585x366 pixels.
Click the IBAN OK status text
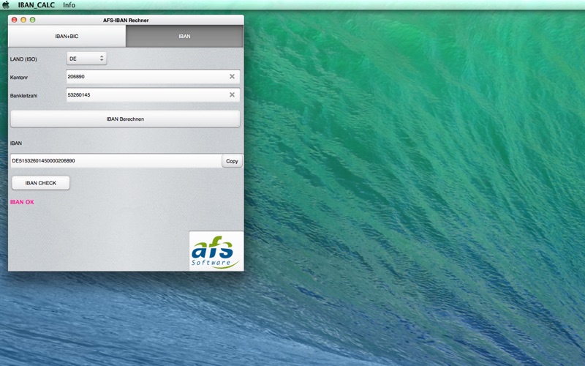[22, 202]
